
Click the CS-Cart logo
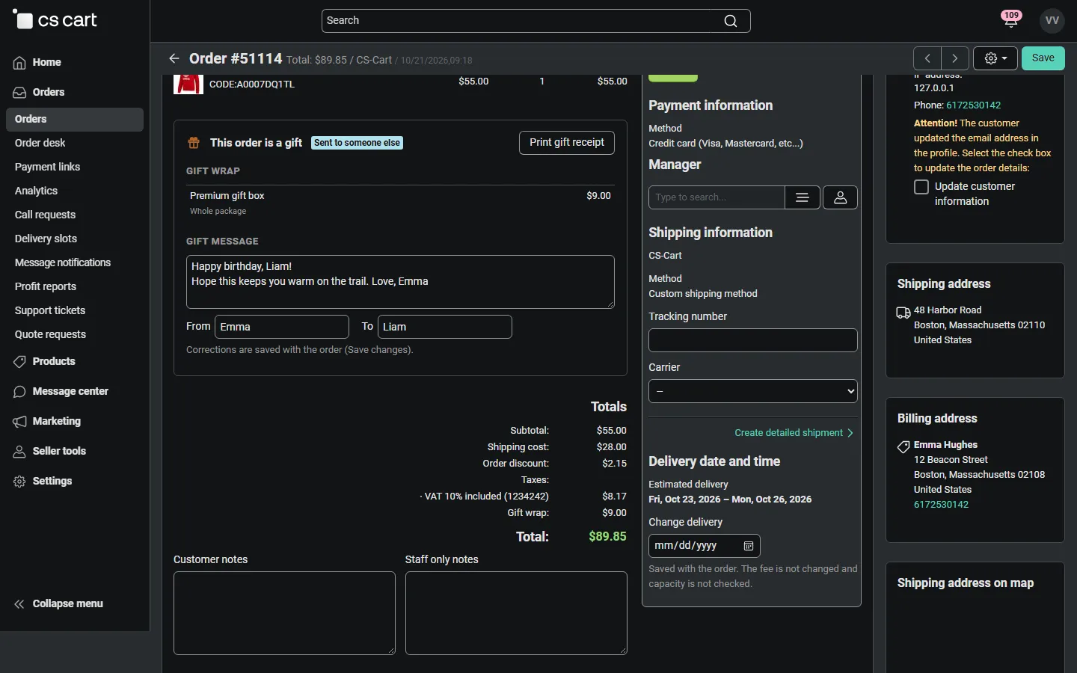(55, 20)
